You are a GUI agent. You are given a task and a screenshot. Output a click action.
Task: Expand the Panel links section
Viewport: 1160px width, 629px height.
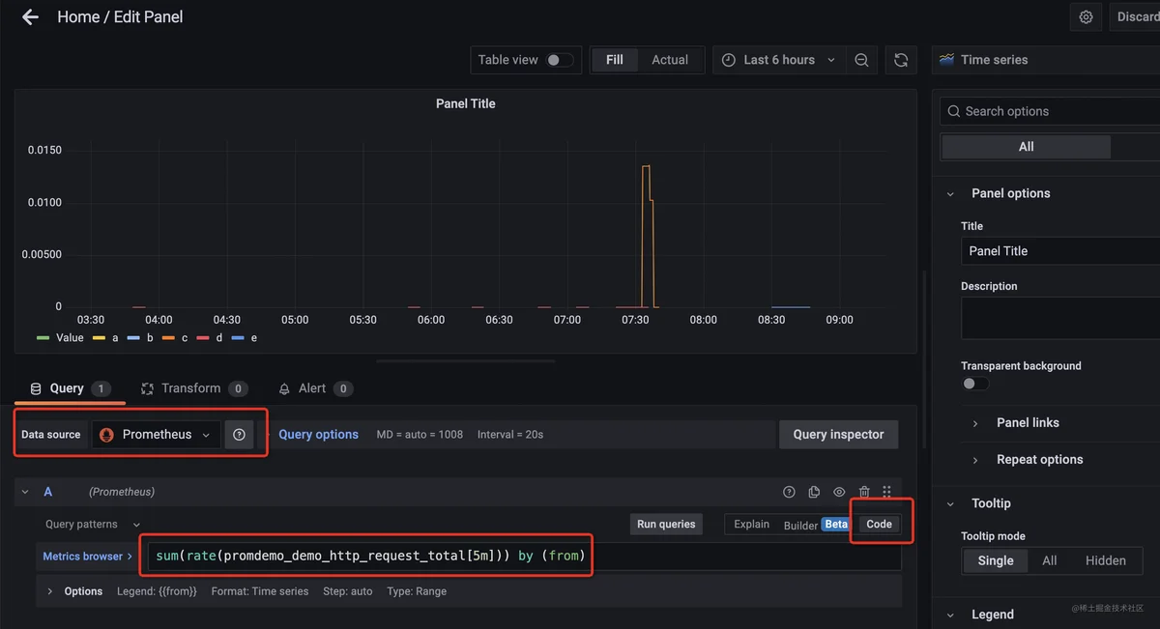(x=975, y=423)
